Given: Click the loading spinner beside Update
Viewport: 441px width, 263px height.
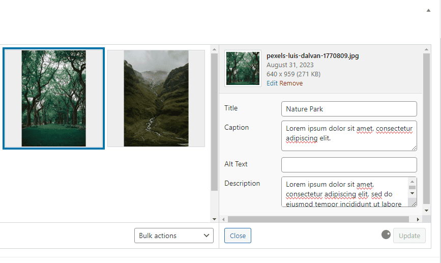Looking at the screenshot, I should [386, 235].
